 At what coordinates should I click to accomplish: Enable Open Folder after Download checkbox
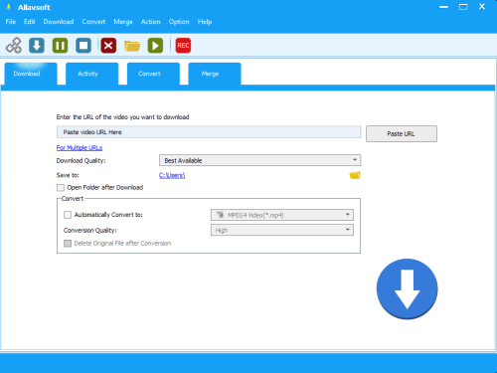[61, 188]
